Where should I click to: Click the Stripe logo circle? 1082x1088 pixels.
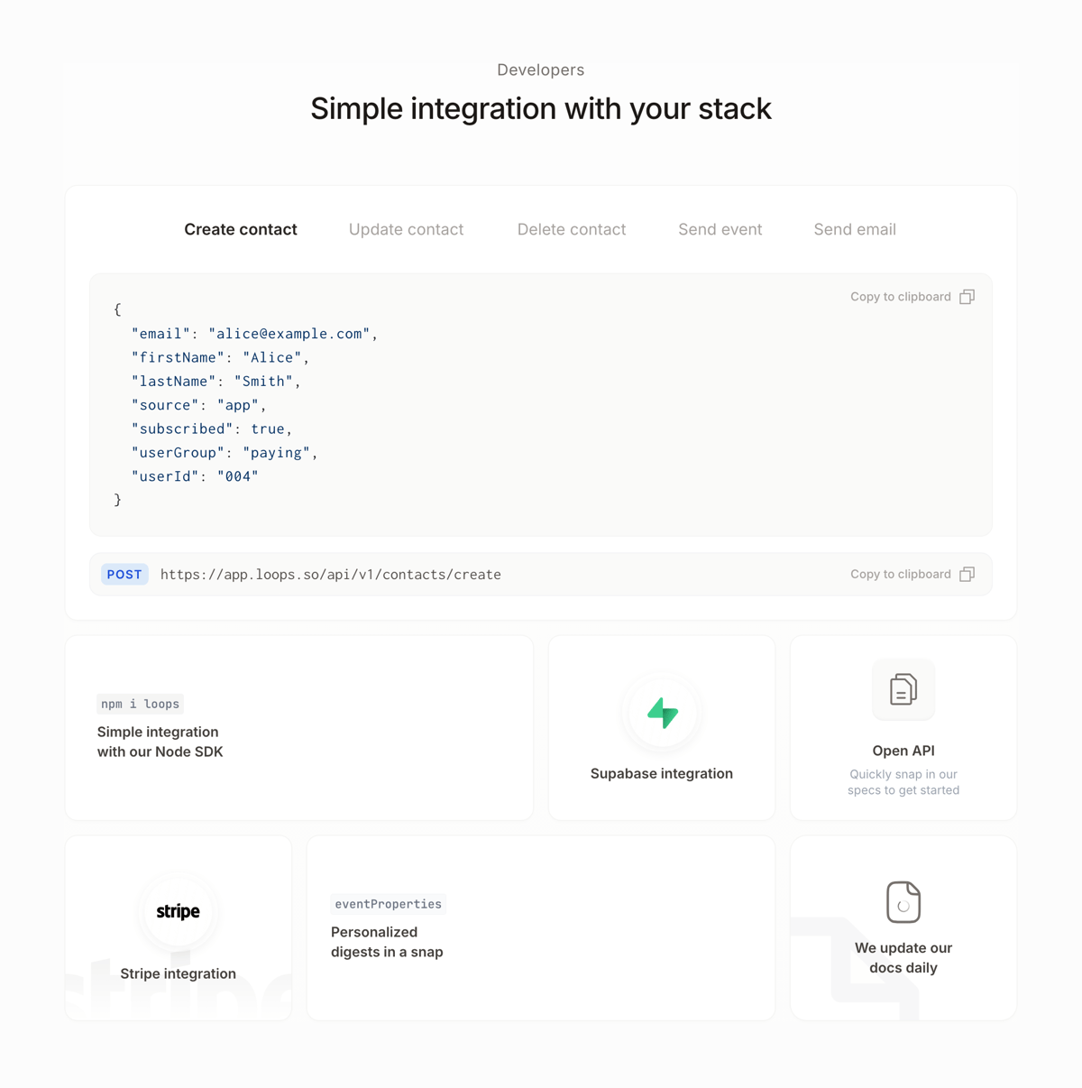click(177, 911)
